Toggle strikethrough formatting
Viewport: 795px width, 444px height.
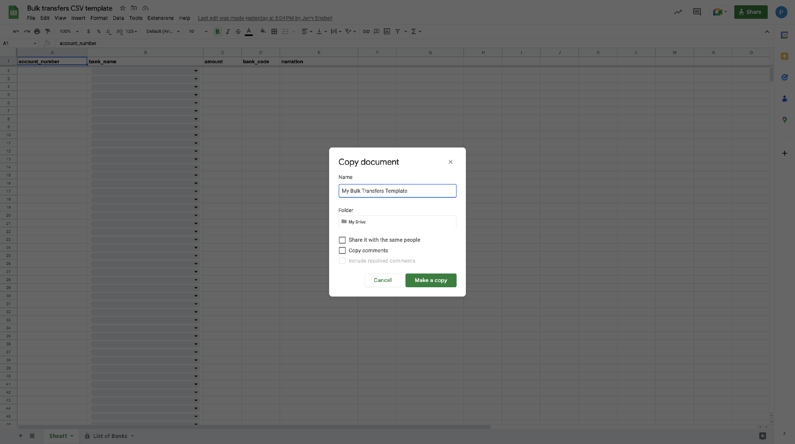click(238, 32)
